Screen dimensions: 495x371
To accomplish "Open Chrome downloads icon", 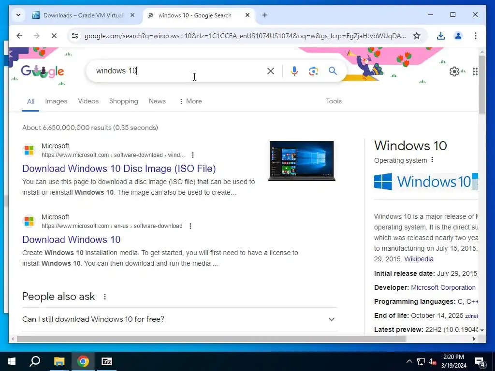I will point(441,36).
